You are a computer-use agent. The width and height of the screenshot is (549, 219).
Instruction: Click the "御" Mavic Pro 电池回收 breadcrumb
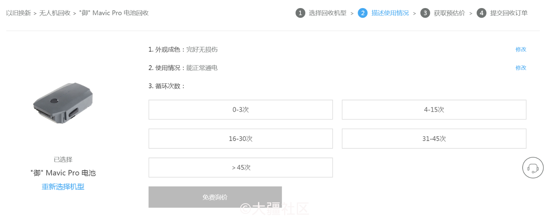click(x=114, y=13)
